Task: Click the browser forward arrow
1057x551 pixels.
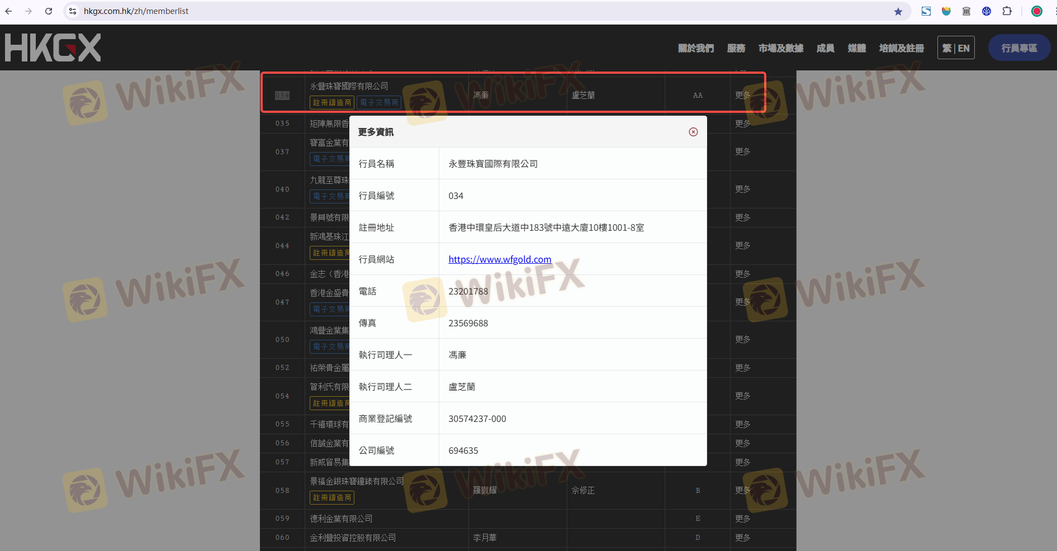Action: 29,11
